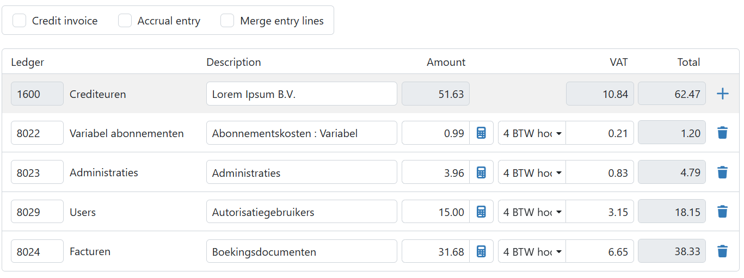Open VAT code dropdown on Facturen row

click(x=532, y=251)
